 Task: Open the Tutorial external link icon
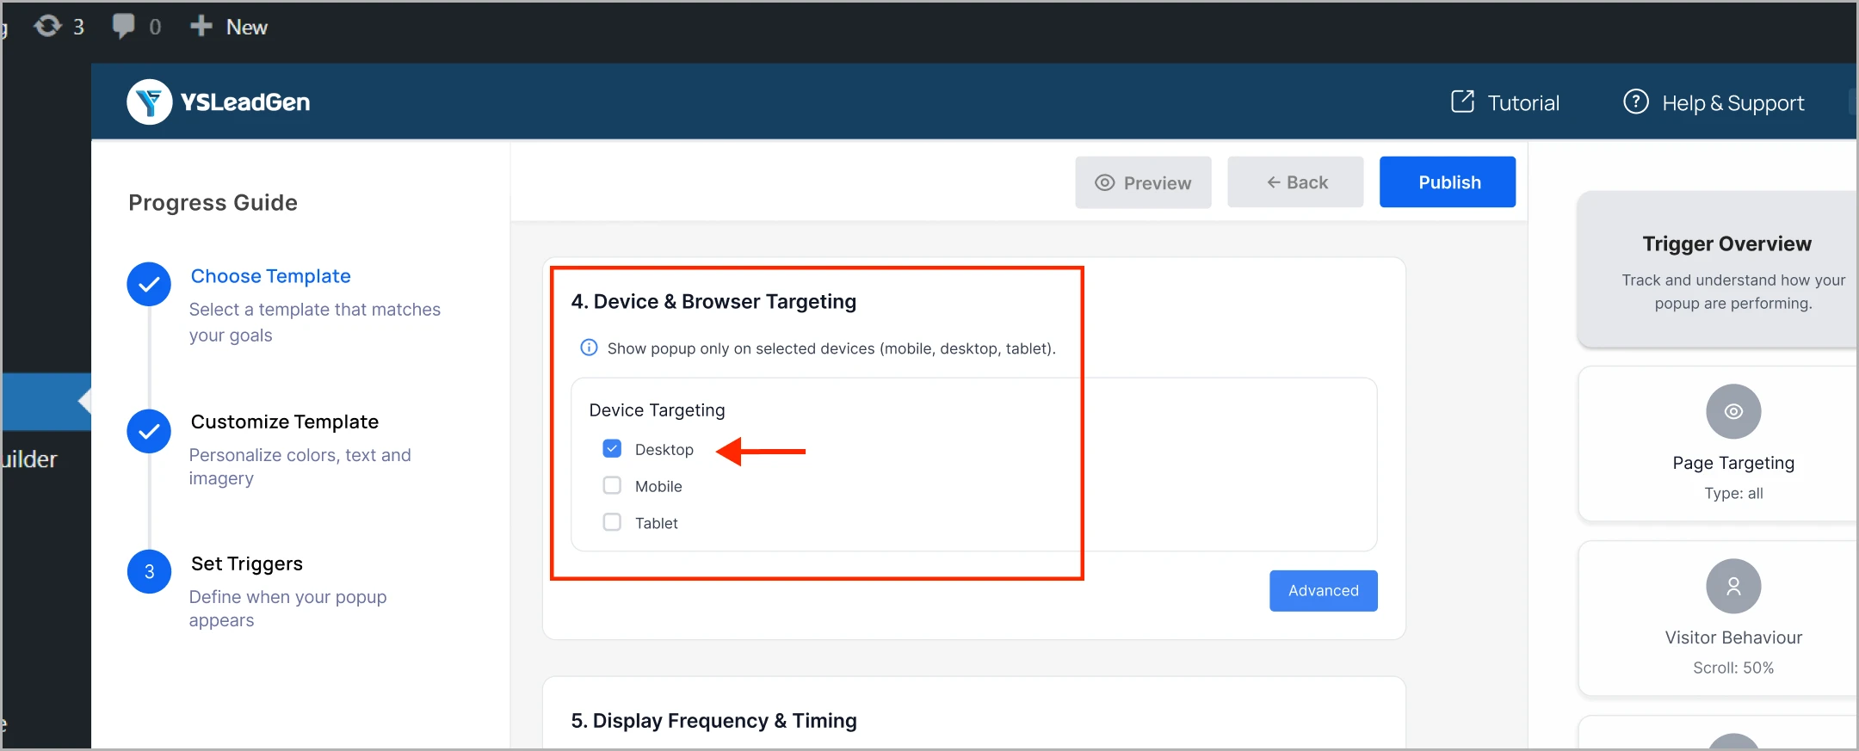(x=1462, y=102)
